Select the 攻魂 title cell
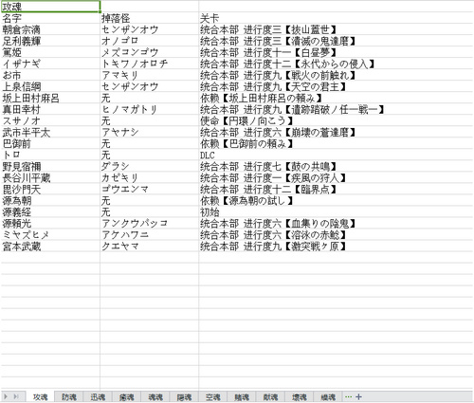 click(50, 7)
